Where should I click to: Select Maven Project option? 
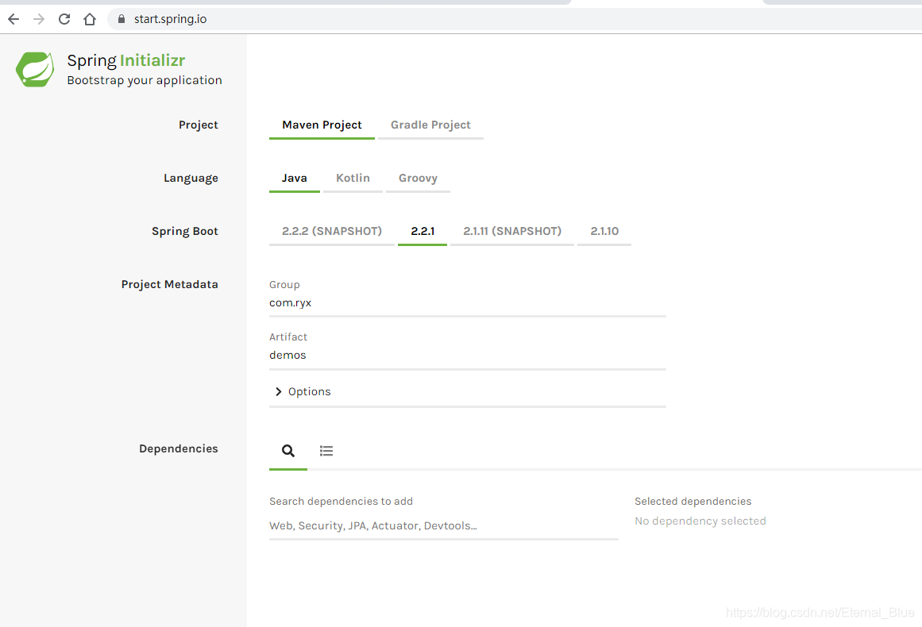322,125
